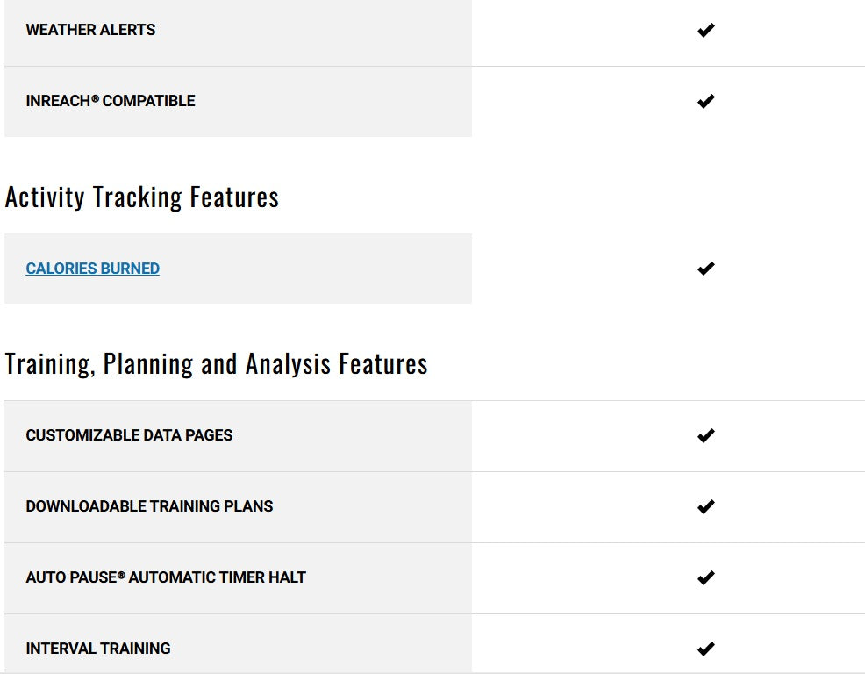Click the inReach Compatible feature label
Viewport: 865px width, 674px height.
point(111,101)
